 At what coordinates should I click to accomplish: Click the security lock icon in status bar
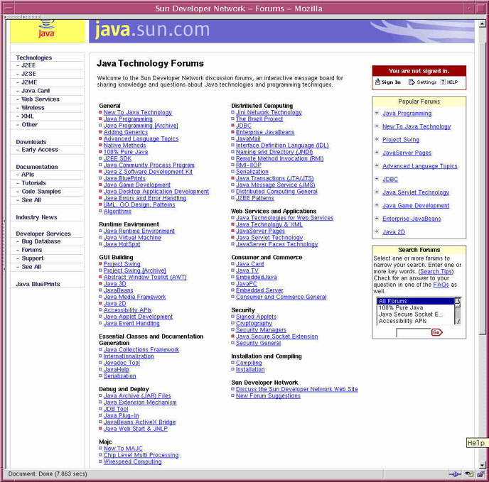(x=480, y=474)
